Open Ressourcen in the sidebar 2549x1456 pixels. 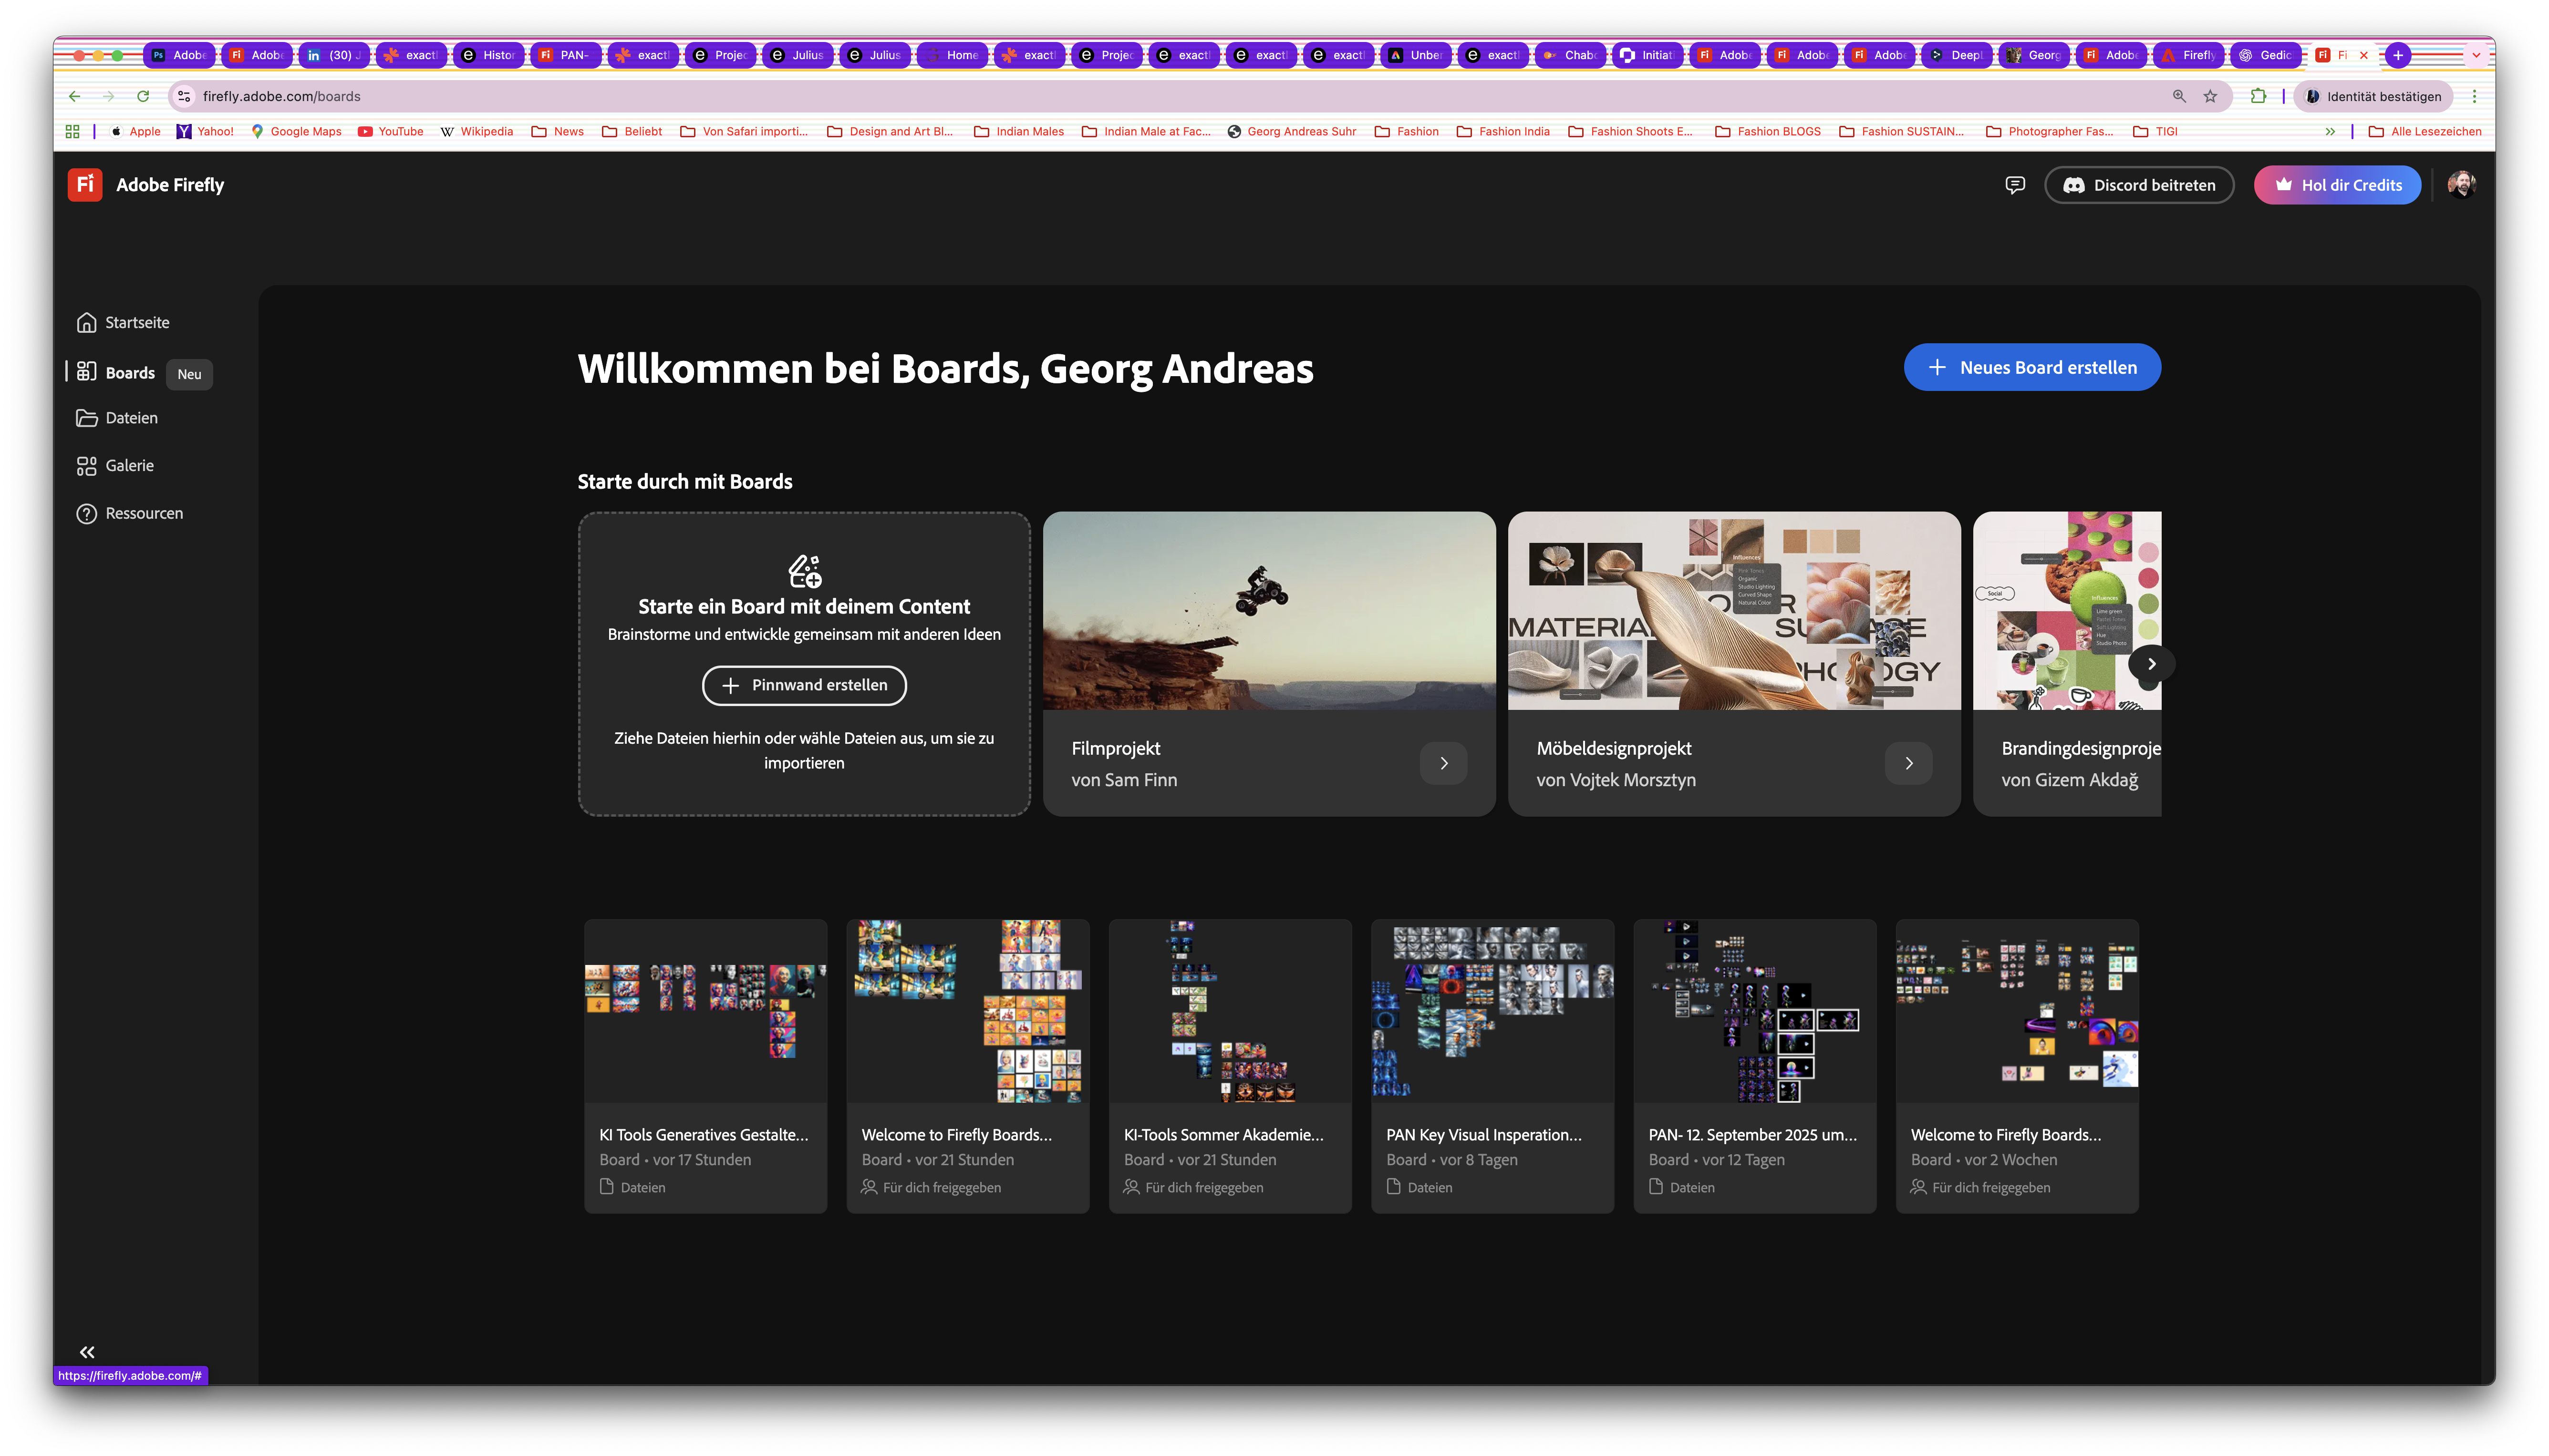pos(143,513)
